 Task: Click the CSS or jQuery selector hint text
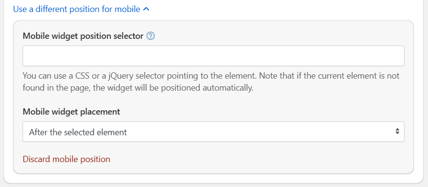coord(211,82)
